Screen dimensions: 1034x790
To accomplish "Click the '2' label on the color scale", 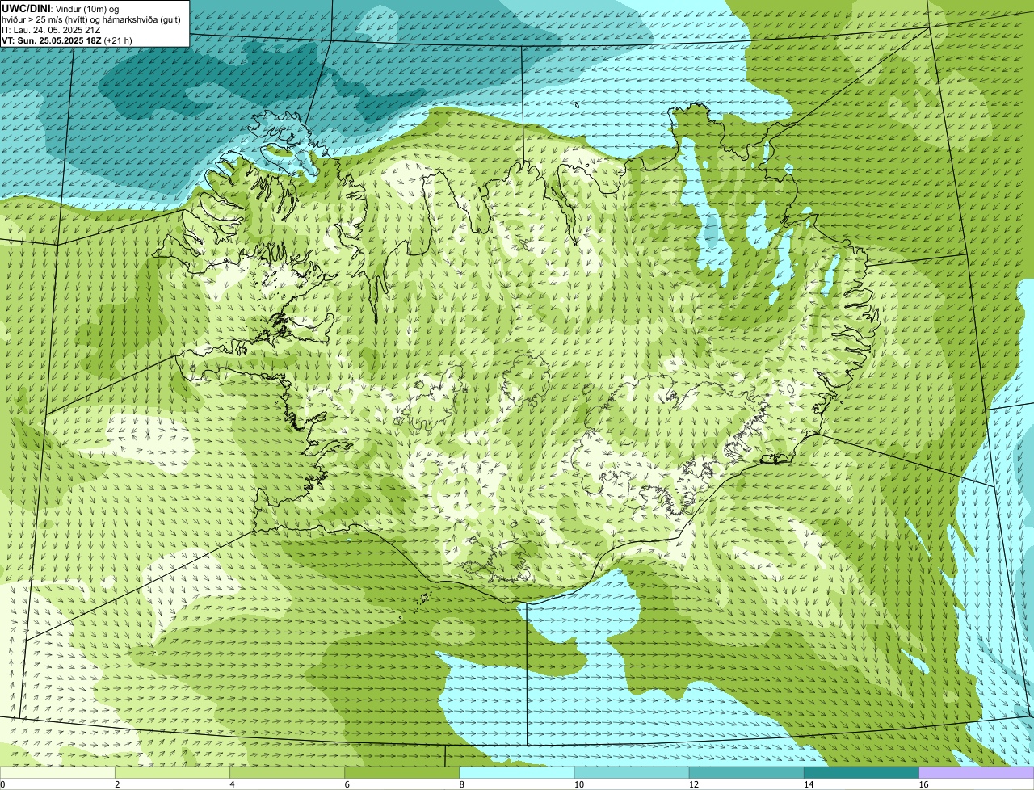I will (117, 784).
